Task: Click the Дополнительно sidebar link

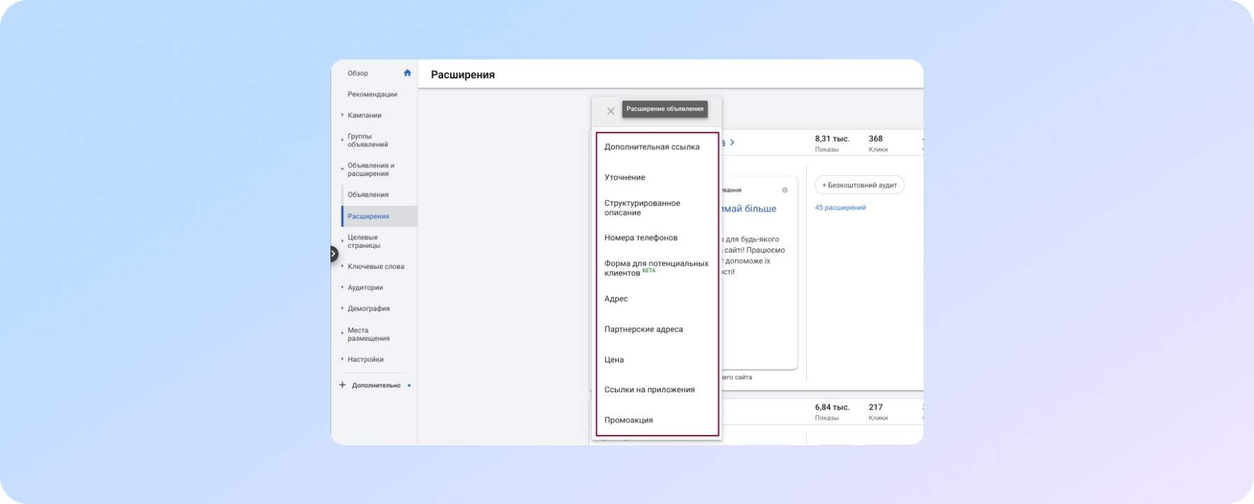Action: pyautogui.click(x=377, y=385)
